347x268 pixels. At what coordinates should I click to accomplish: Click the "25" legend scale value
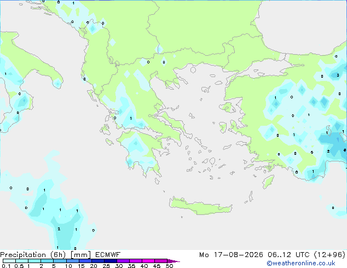[106, 266]
